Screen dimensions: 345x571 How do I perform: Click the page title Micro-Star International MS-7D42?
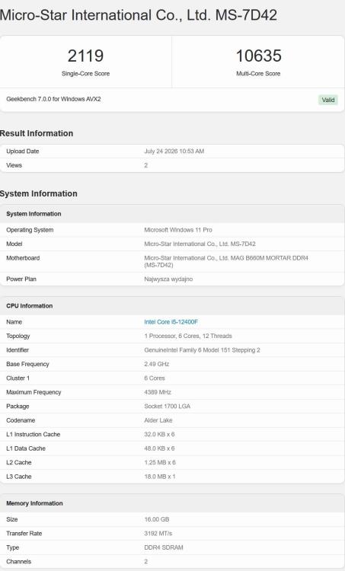point(139,15)
